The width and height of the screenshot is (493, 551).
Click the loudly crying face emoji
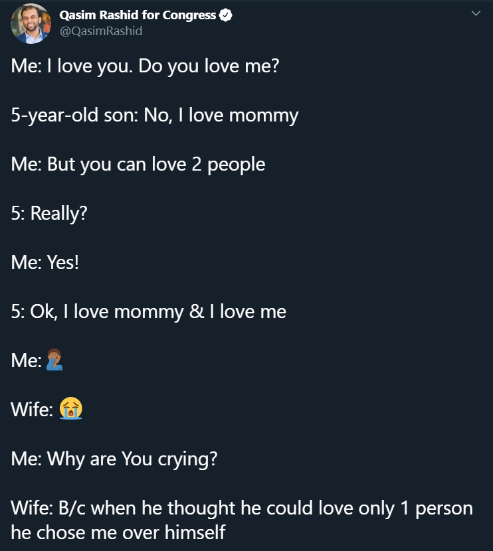coord(70,408)
